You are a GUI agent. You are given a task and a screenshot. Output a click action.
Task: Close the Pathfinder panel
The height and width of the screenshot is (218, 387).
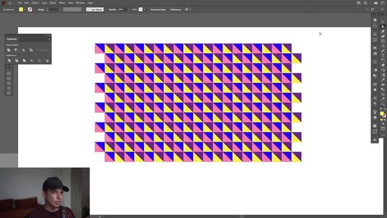click(x=50, y=35)
